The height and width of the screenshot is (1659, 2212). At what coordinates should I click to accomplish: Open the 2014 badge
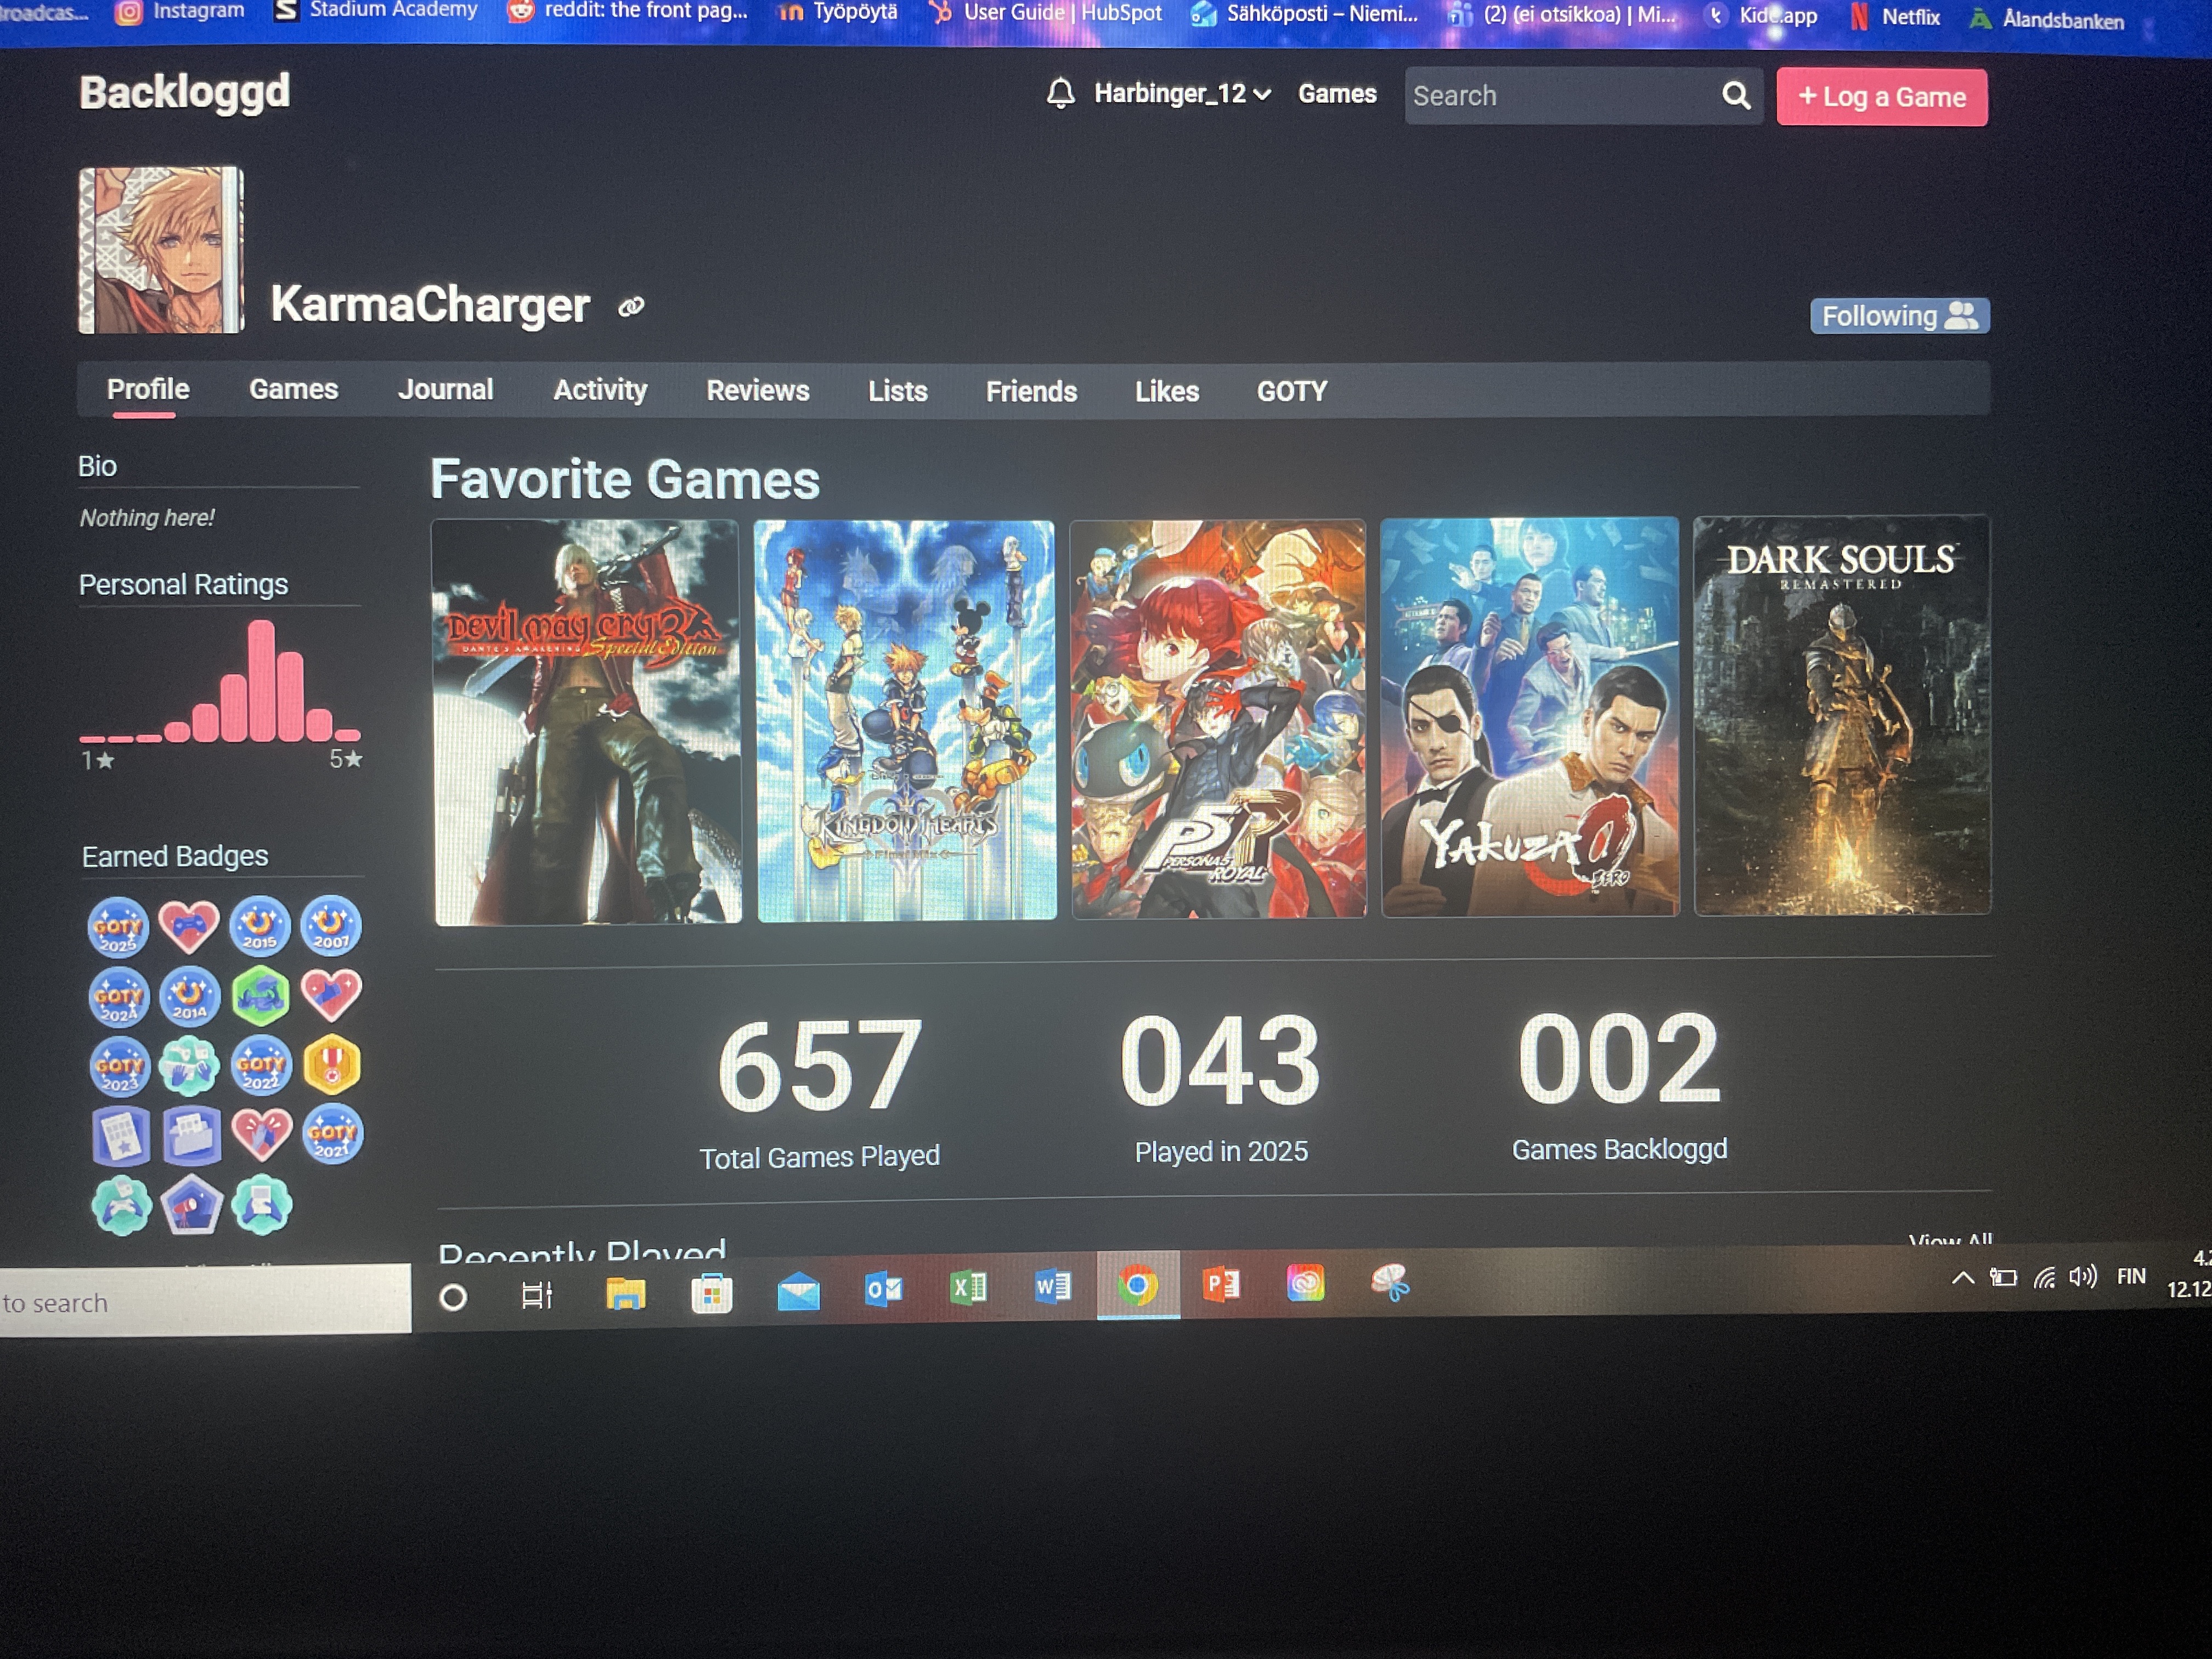pyautogui.click(x=190, y=996)
